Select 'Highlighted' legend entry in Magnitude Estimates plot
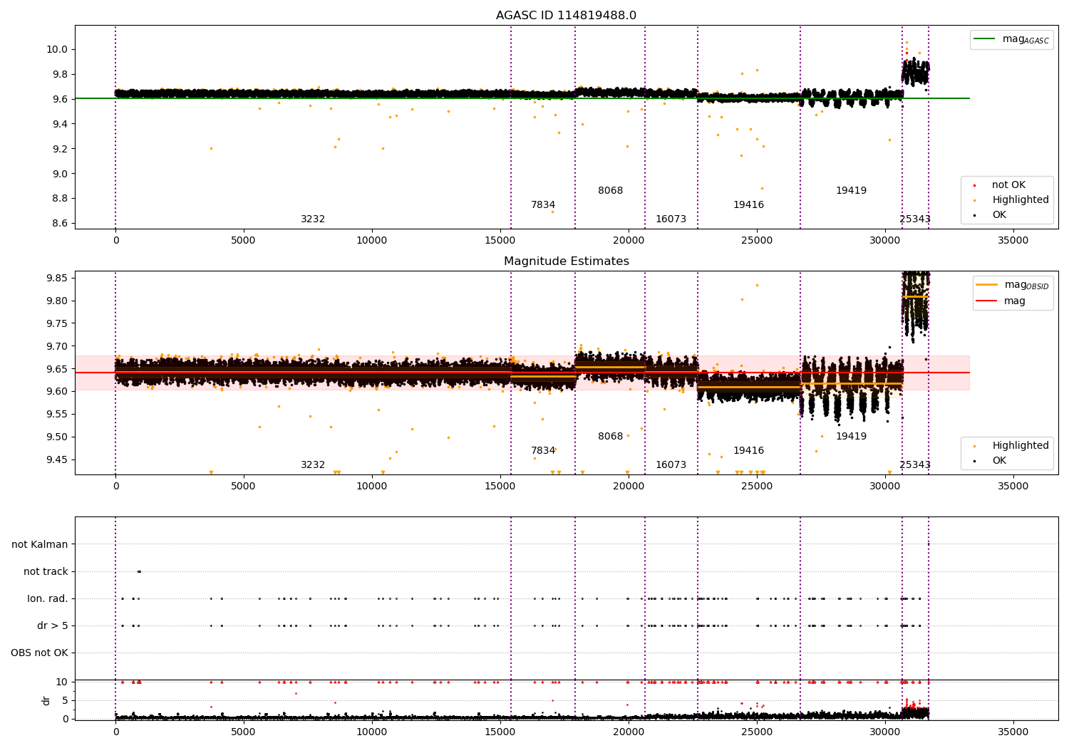The image size is (1069, 748). 1020,446
